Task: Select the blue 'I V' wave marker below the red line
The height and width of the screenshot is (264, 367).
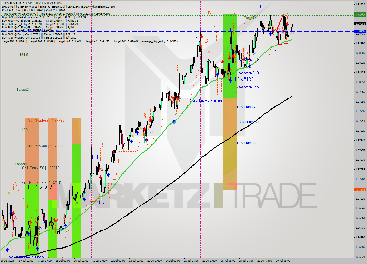Action: 274,49
